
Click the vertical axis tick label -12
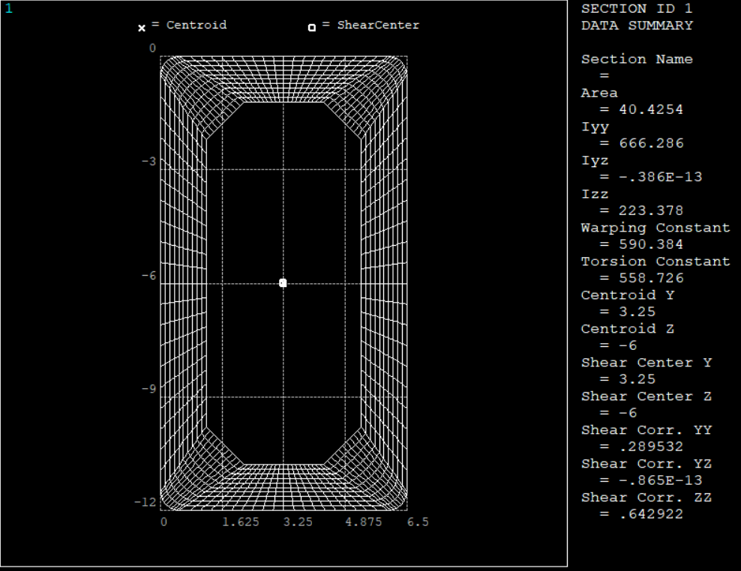[145, 502]
